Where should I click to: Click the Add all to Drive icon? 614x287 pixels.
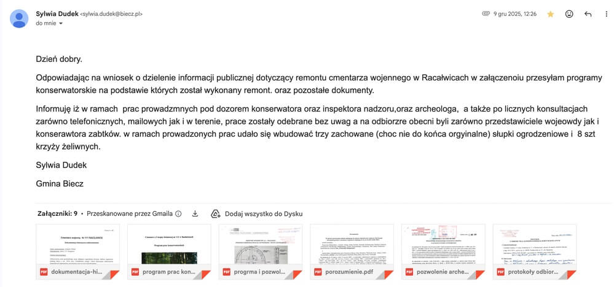(x=216, y=213)
